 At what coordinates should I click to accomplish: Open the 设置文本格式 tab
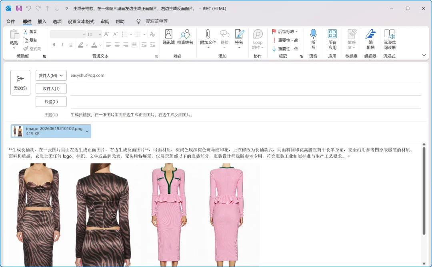click(x=81, y=22)
